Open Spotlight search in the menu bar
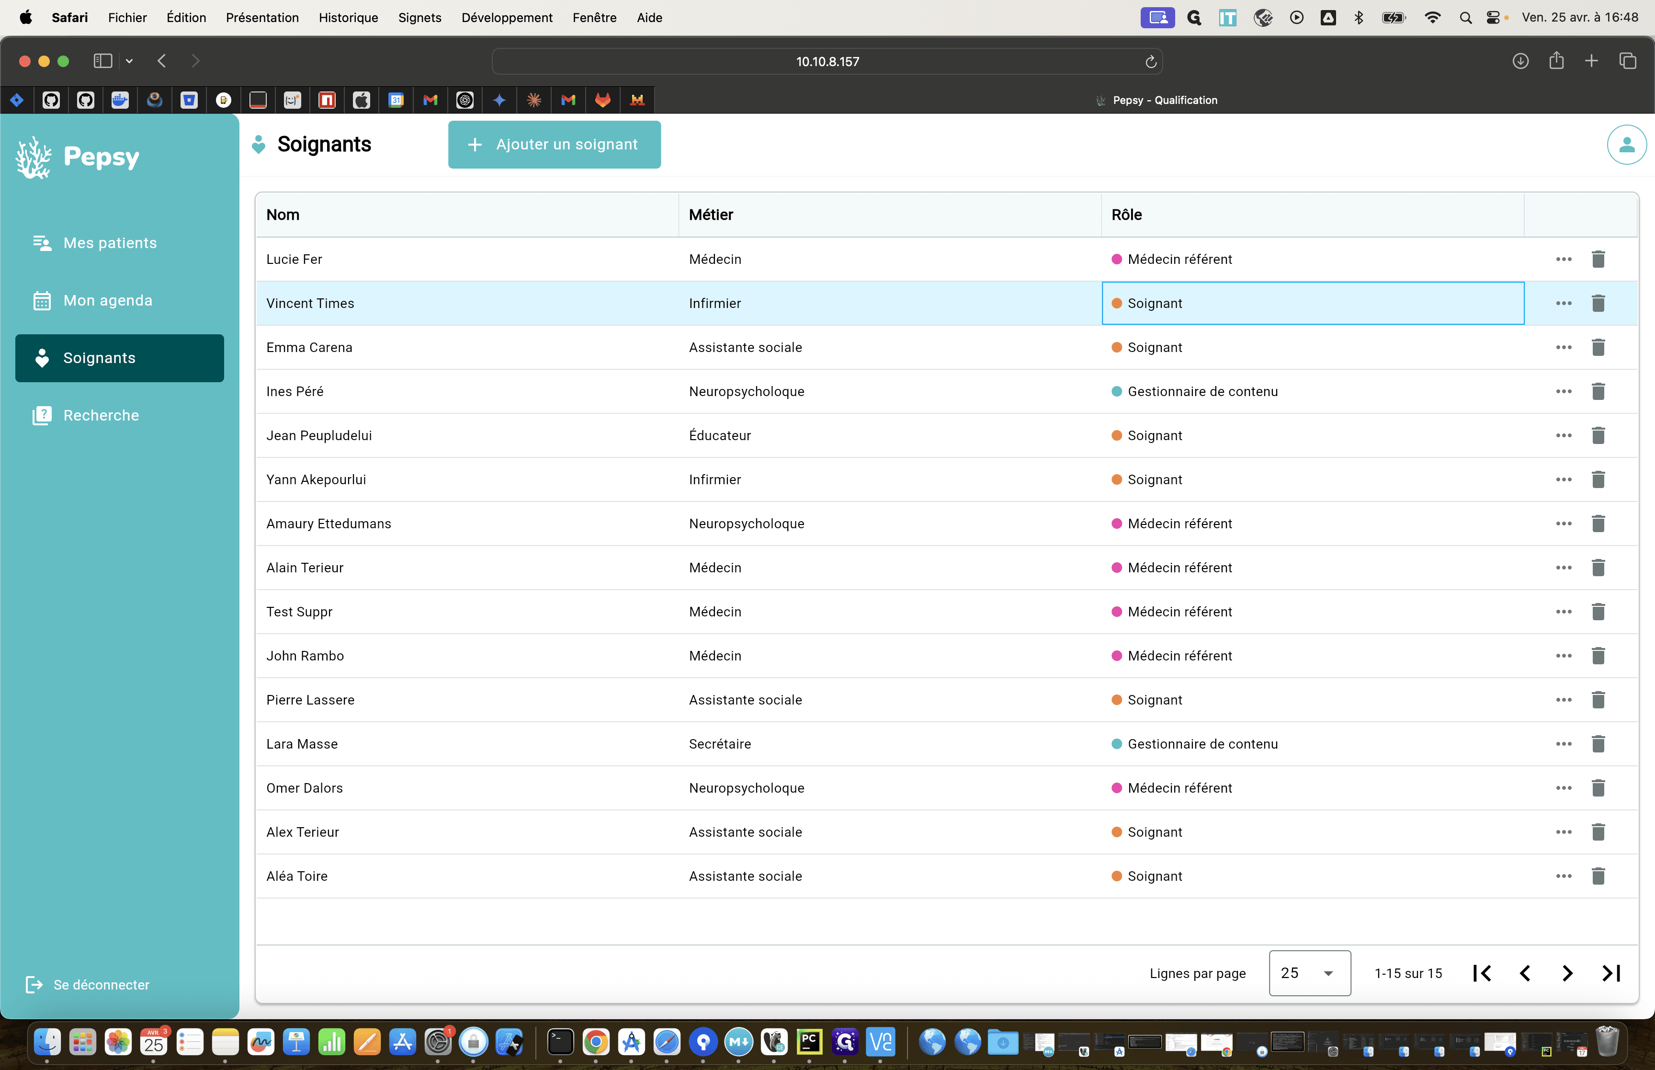The width and height of the screenshot is (1655, 1070). pos(1465,17)
